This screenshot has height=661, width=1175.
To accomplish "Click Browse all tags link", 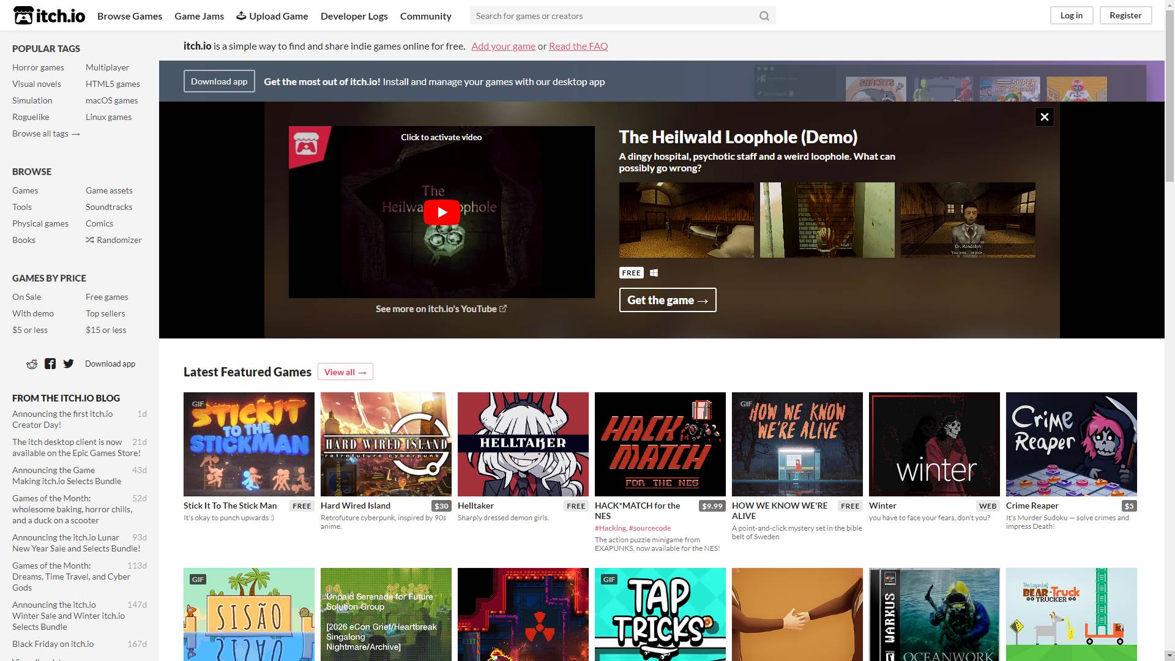I will point(46,133).
